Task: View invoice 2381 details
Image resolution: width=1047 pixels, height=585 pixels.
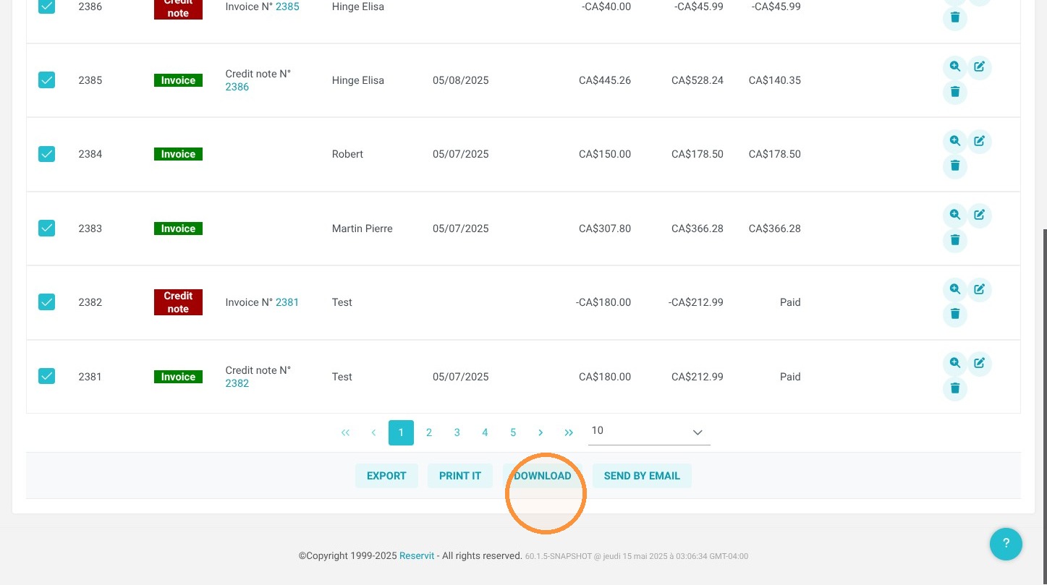Action: click(955, 364)
